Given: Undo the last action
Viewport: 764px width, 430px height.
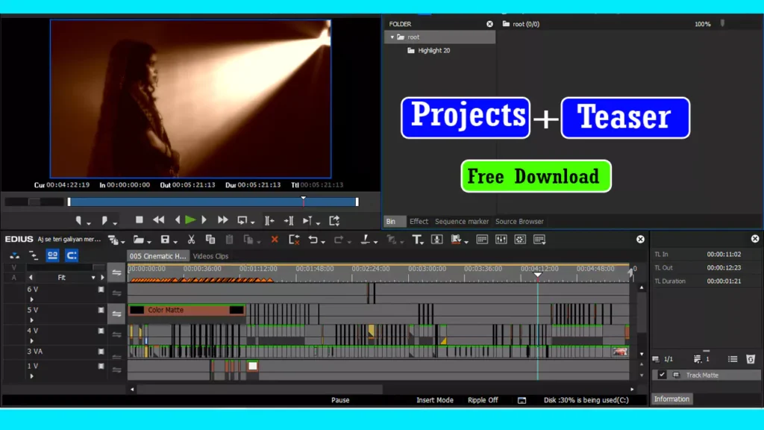Looking at the screenshot, I should coord(313,240).
